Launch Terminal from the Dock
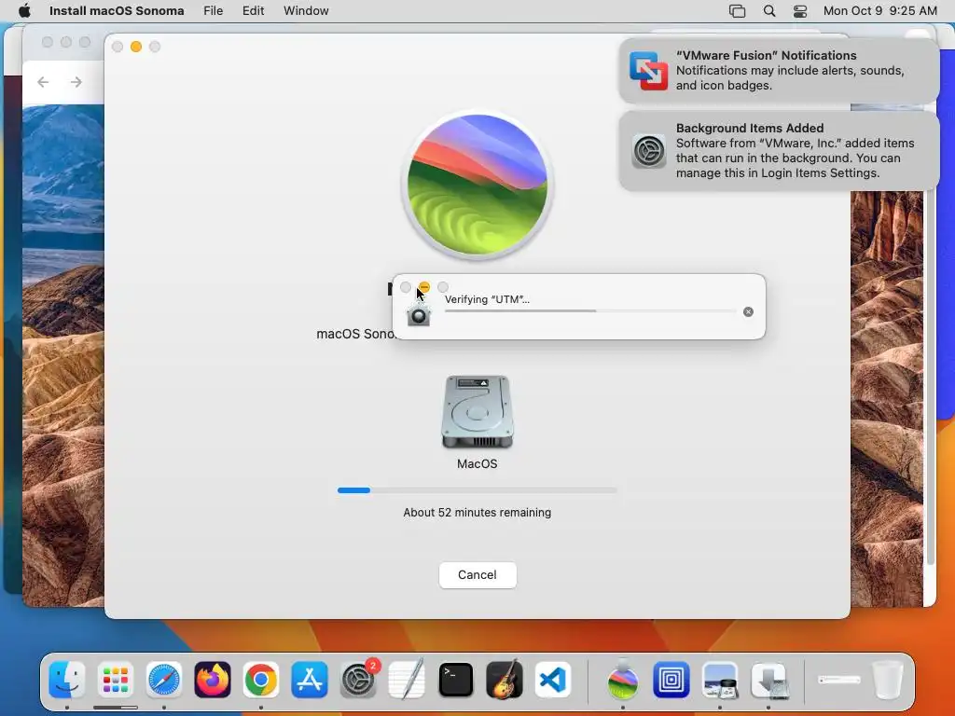This screenshot has height=716, width=955. point(455,680)
